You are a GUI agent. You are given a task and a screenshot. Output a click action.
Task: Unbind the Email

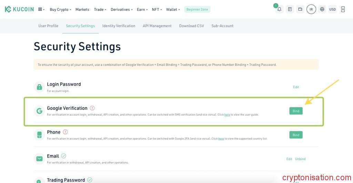tap(300, 159)
